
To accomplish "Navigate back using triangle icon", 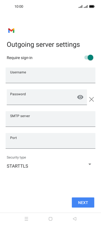I will [x=74, y=219].
